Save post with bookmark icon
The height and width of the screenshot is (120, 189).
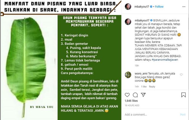tap(183, 95)
